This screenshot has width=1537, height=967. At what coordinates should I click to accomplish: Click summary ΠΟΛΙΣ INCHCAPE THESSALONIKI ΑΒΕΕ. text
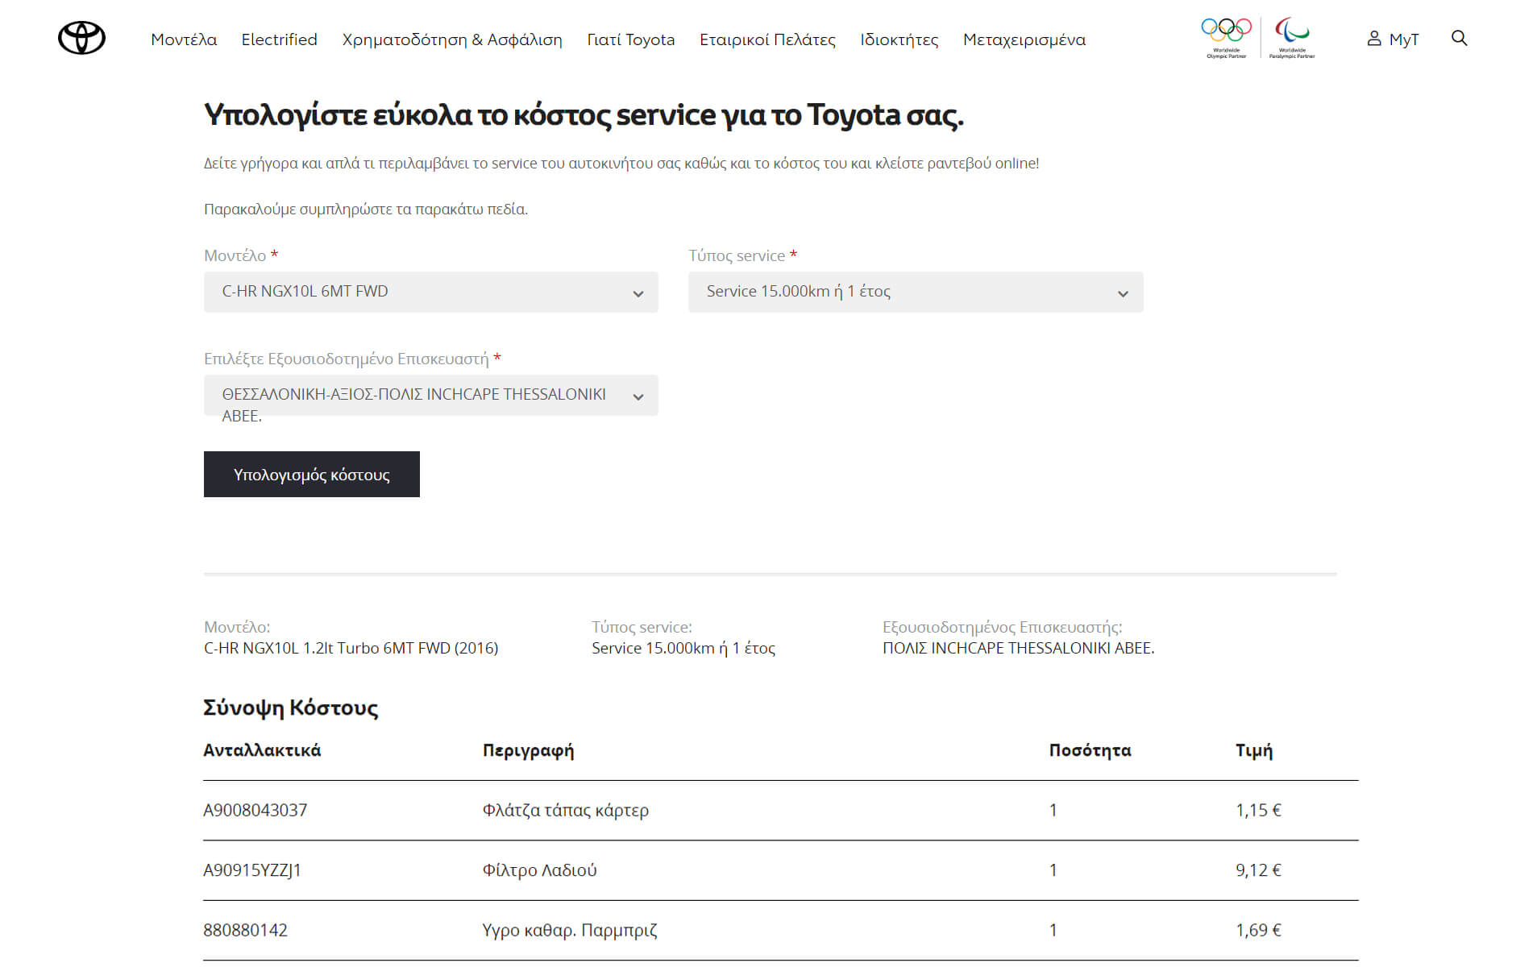[x=1018, y=648]
